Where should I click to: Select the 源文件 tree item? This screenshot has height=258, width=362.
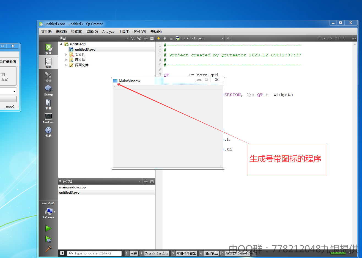[80, 60]
